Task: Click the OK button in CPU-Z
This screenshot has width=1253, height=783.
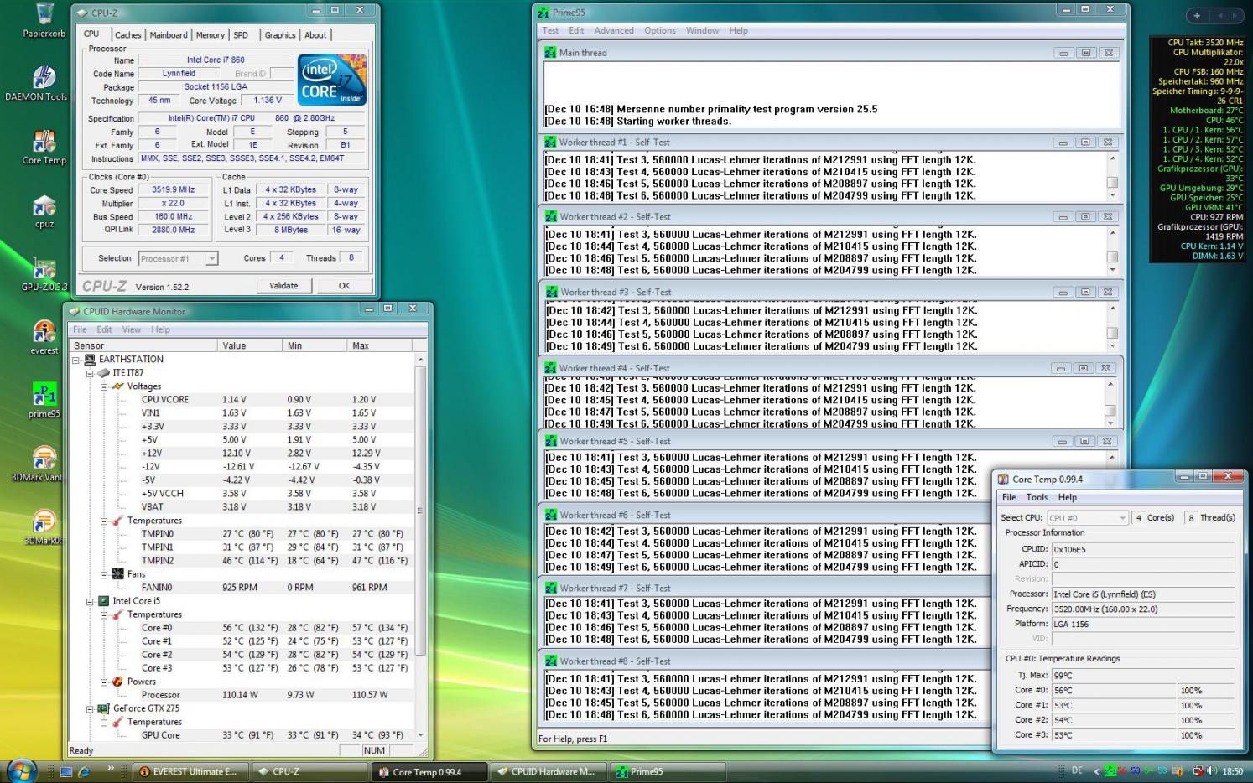Action: point(344,285)
